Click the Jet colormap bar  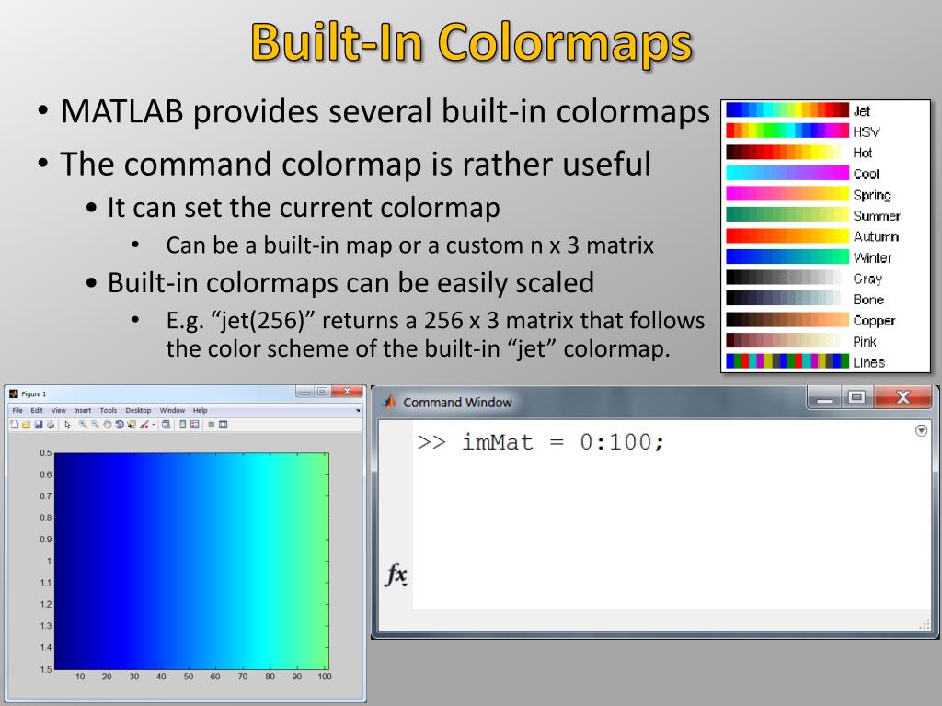click(x=787, y=110)
